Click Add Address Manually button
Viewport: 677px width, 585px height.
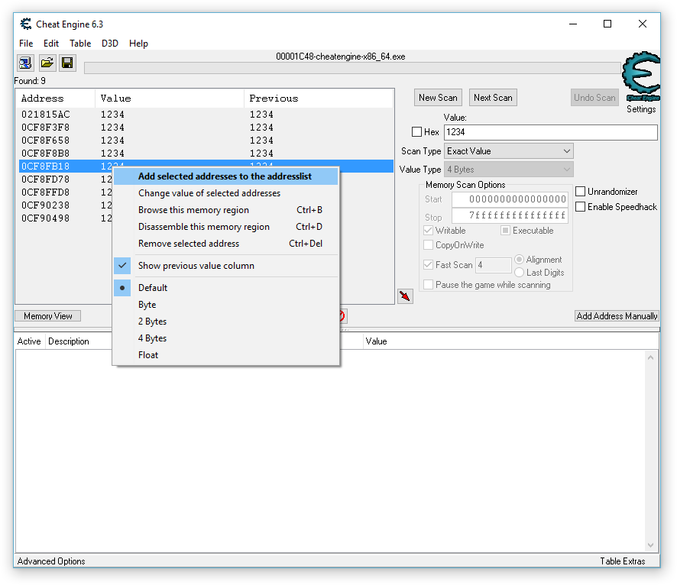pyautogui.click(x=617, y=316)
